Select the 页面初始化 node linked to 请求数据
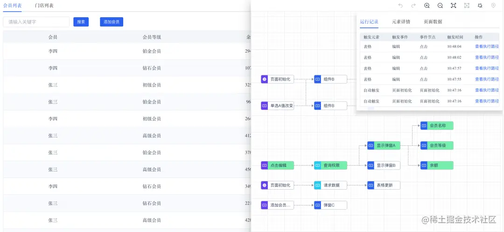 click(277, 185)
